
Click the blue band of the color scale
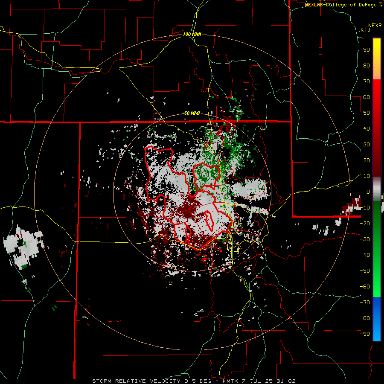tap(377, 319)
